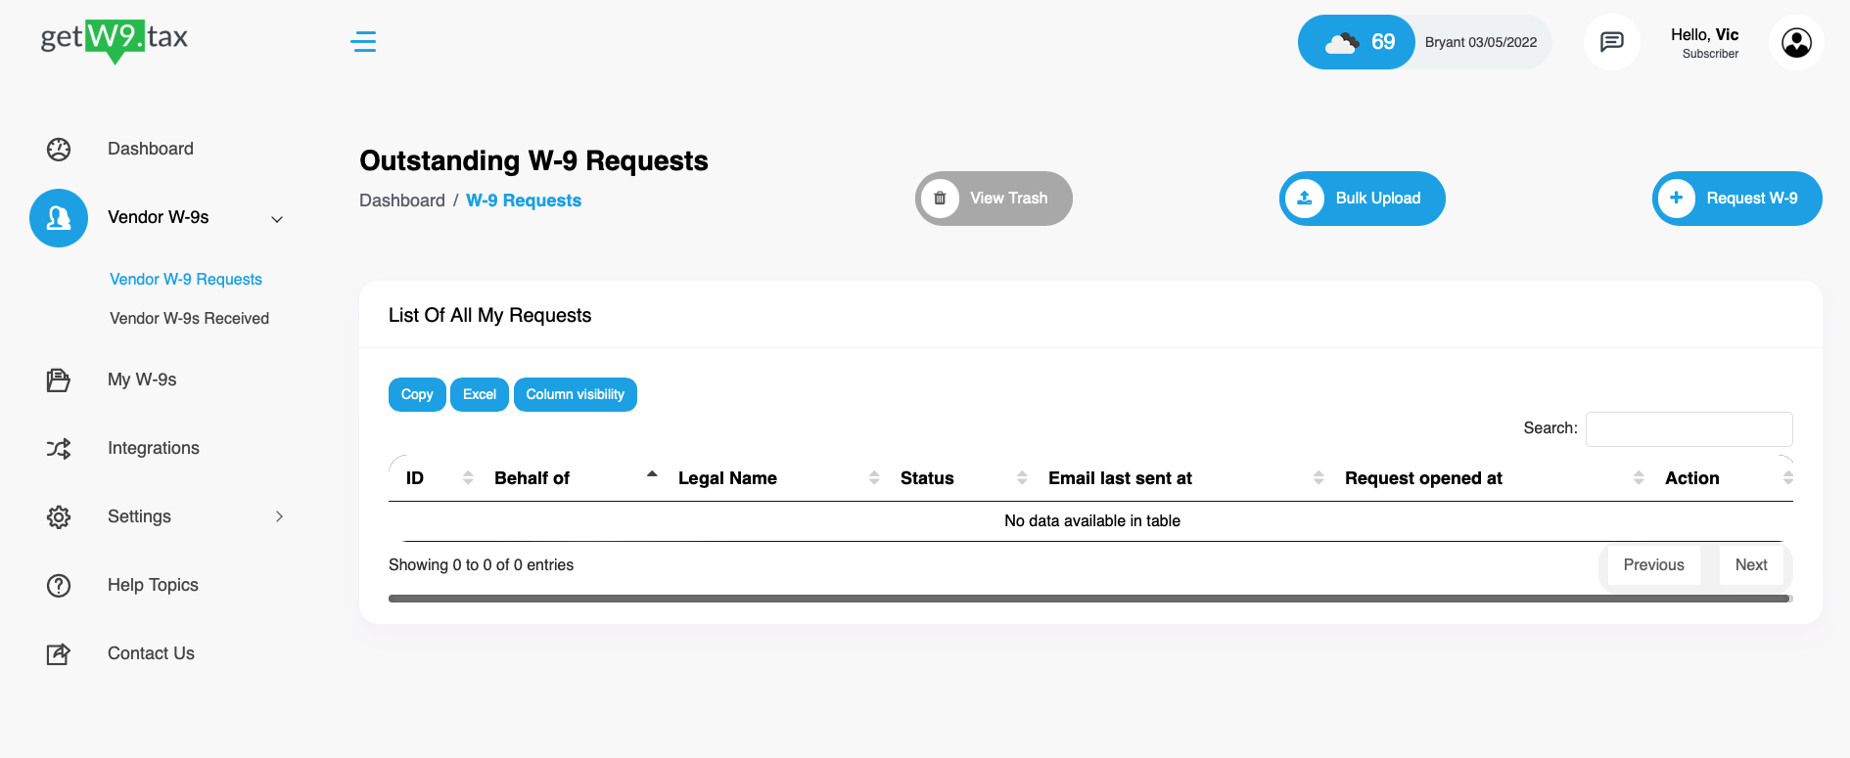Click inside the Search field
The height and width of the screenshot is (758, 1850).
pyautogui.click(x=1689, y=428)
